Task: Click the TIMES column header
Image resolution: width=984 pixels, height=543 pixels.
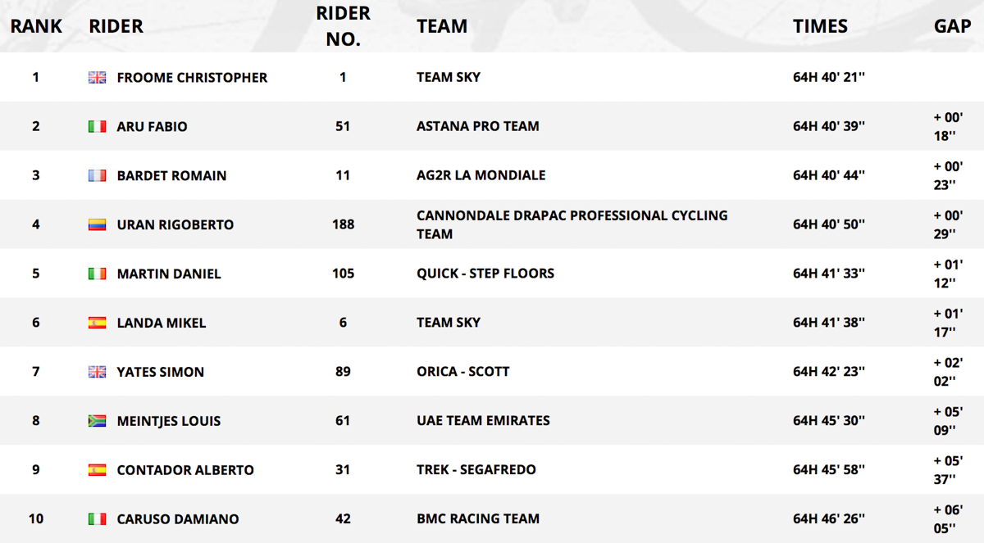Action: [x=820, y=26]
